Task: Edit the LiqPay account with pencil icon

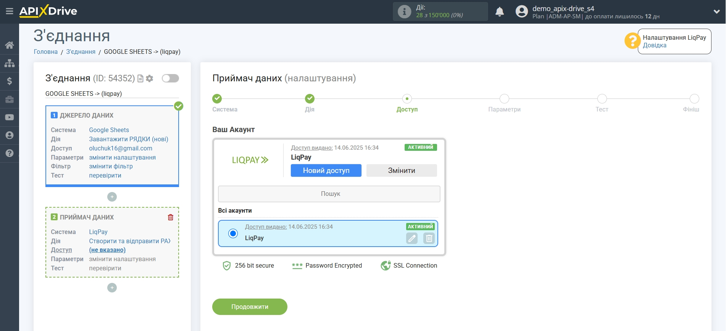Action: [412, 238]
